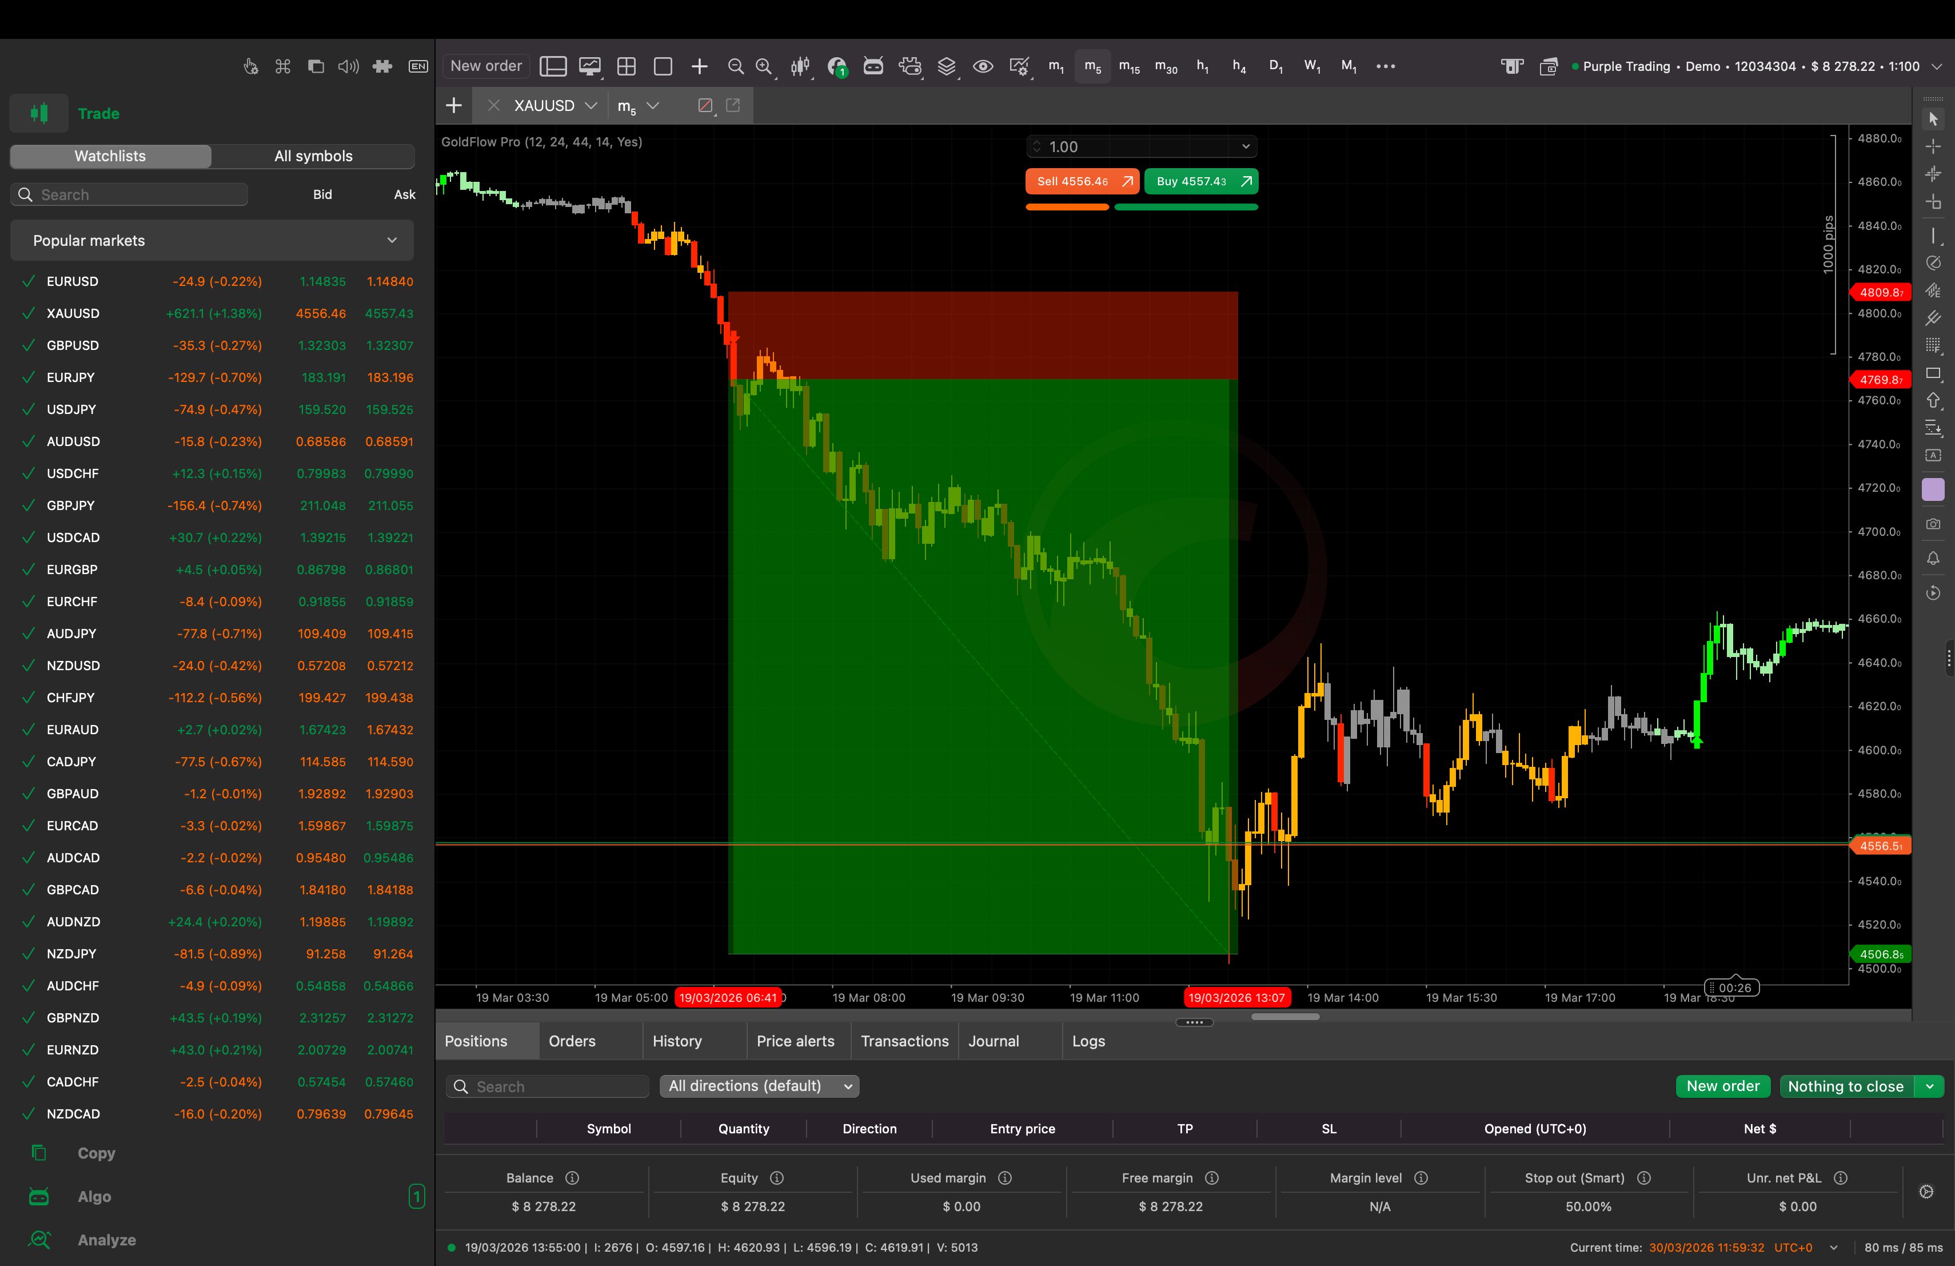Switch to the All symbols tab
Viewport: 1955px width, 1266px height.
(313, 156)
